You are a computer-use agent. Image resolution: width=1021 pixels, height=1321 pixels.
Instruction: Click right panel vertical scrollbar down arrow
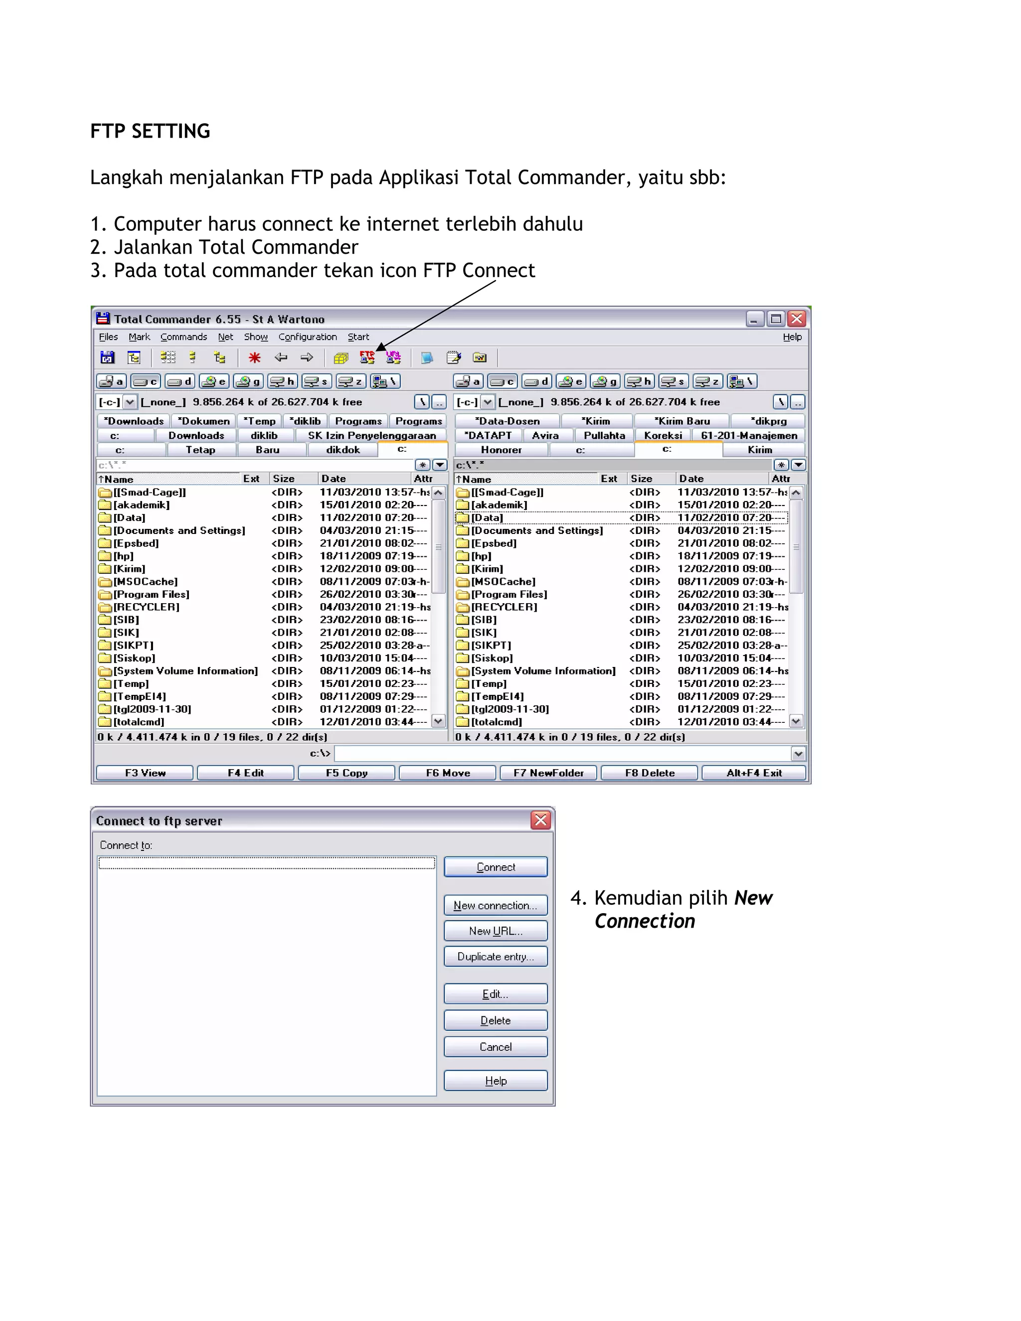tap(796, 721)
